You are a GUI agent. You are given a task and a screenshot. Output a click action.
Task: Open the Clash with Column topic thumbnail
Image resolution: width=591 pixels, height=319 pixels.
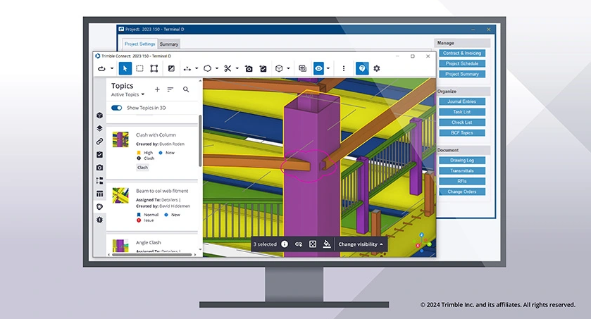click(x=120, y=139)
